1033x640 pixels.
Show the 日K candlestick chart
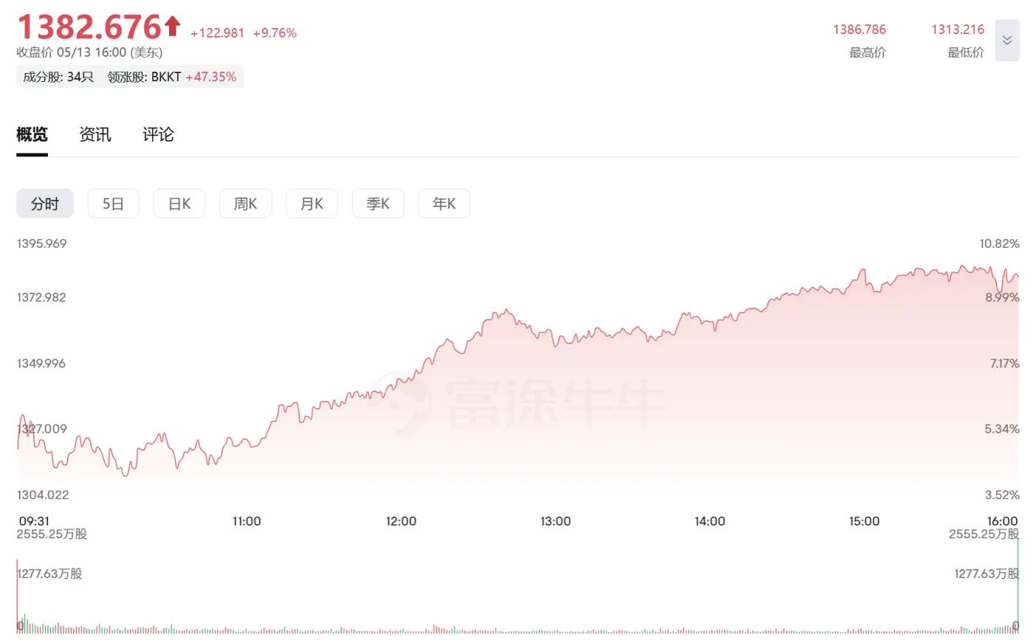(179, 204)
